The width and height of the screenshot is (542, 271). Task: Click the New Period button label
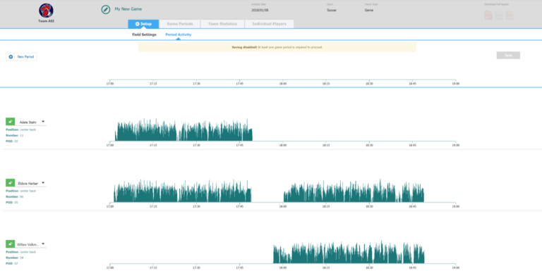pyautogui.click(x=25, y=56)
